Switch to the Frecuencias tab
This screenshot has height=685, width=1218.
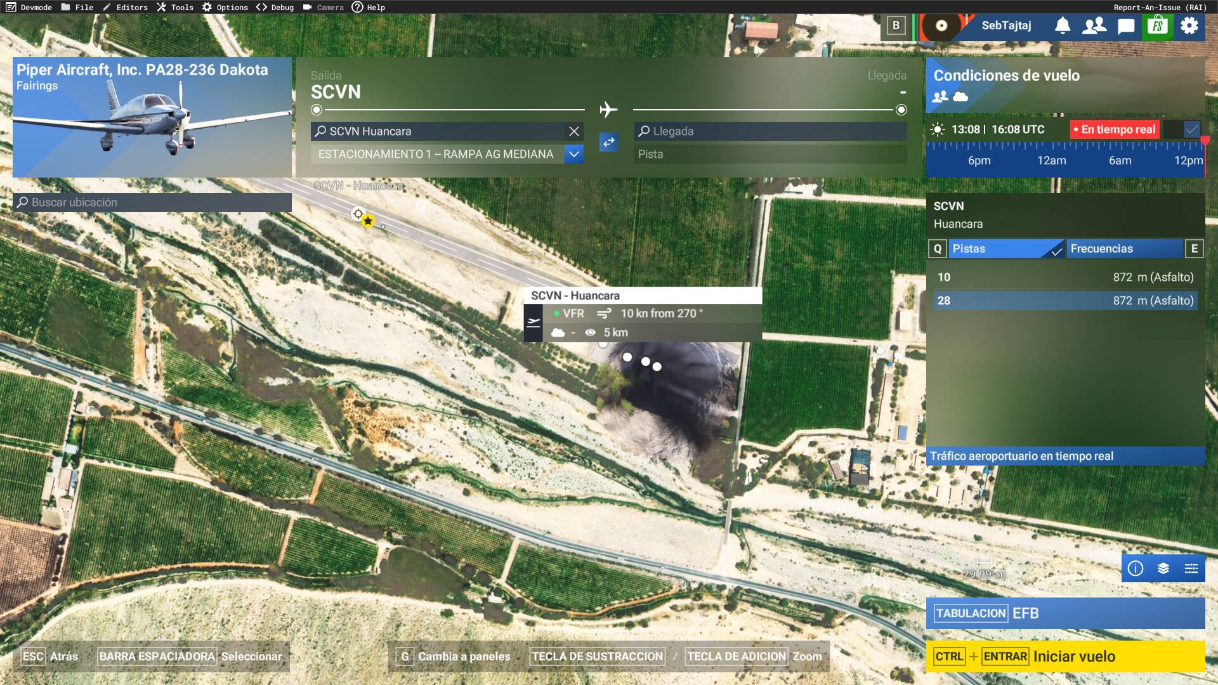1125,249
